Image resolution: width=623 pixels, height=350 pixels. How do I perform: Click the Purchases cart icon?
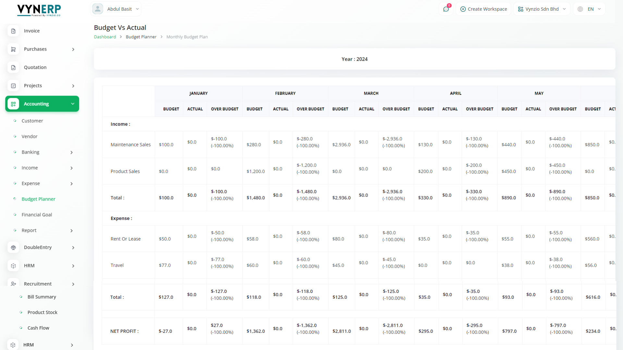pos(13,49)
